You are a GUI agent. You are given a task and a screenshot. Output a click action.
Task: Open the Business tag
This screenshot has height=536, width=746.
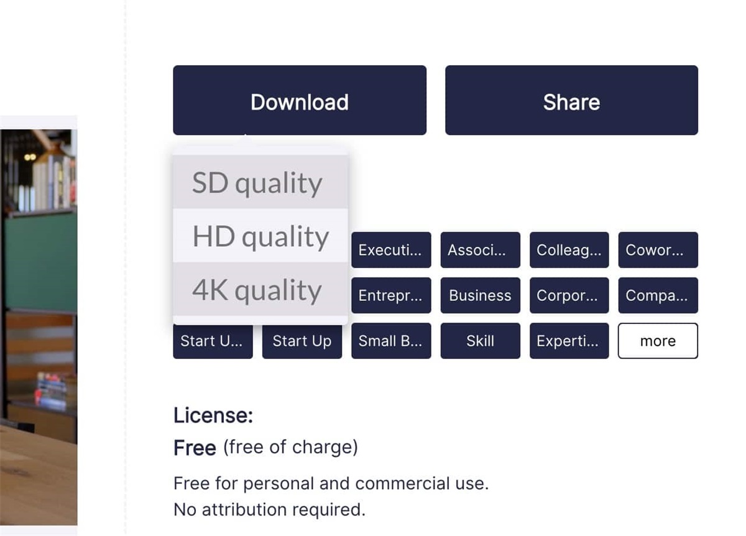(x=481, y=295)
